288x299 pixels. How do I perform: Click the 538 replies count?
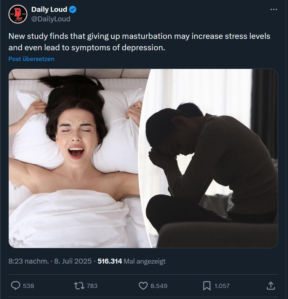pyautogui.click(x=29, y=286)
